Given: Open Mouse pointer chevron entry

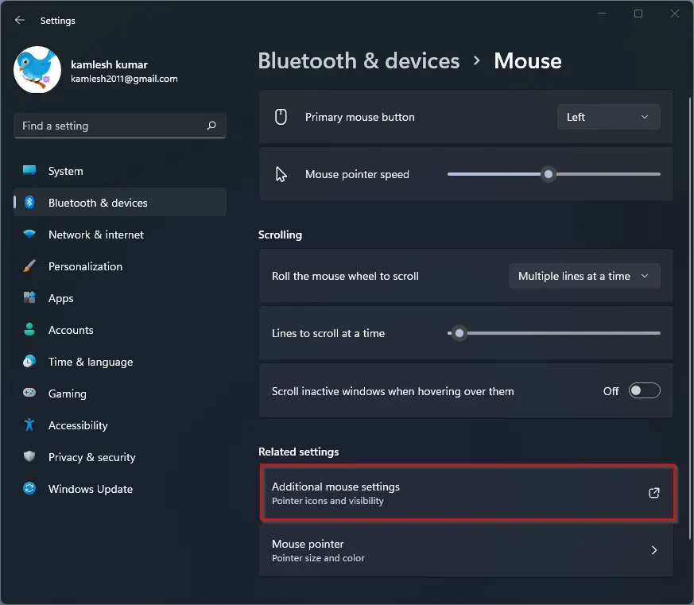Looking at the screenshot, I should (466, 550).
